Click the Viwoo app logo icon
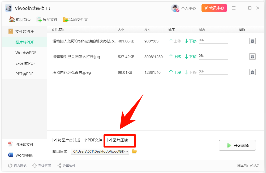This screenshot has width=266, height=173. click(x=8, y=8)
